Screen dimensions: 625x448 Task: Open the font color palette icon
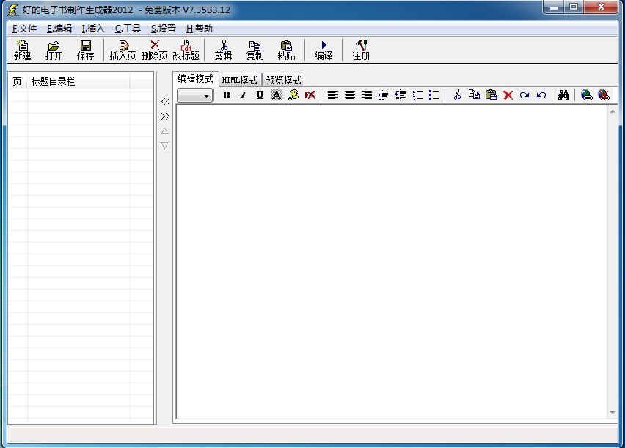293,95
